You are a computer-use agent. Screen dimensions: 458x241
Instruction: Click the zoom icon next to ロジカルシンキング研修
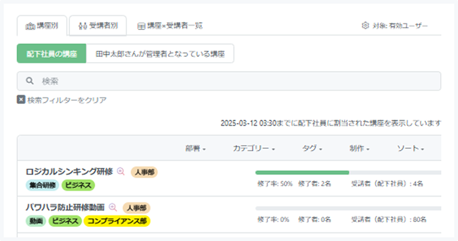(120, 171)
